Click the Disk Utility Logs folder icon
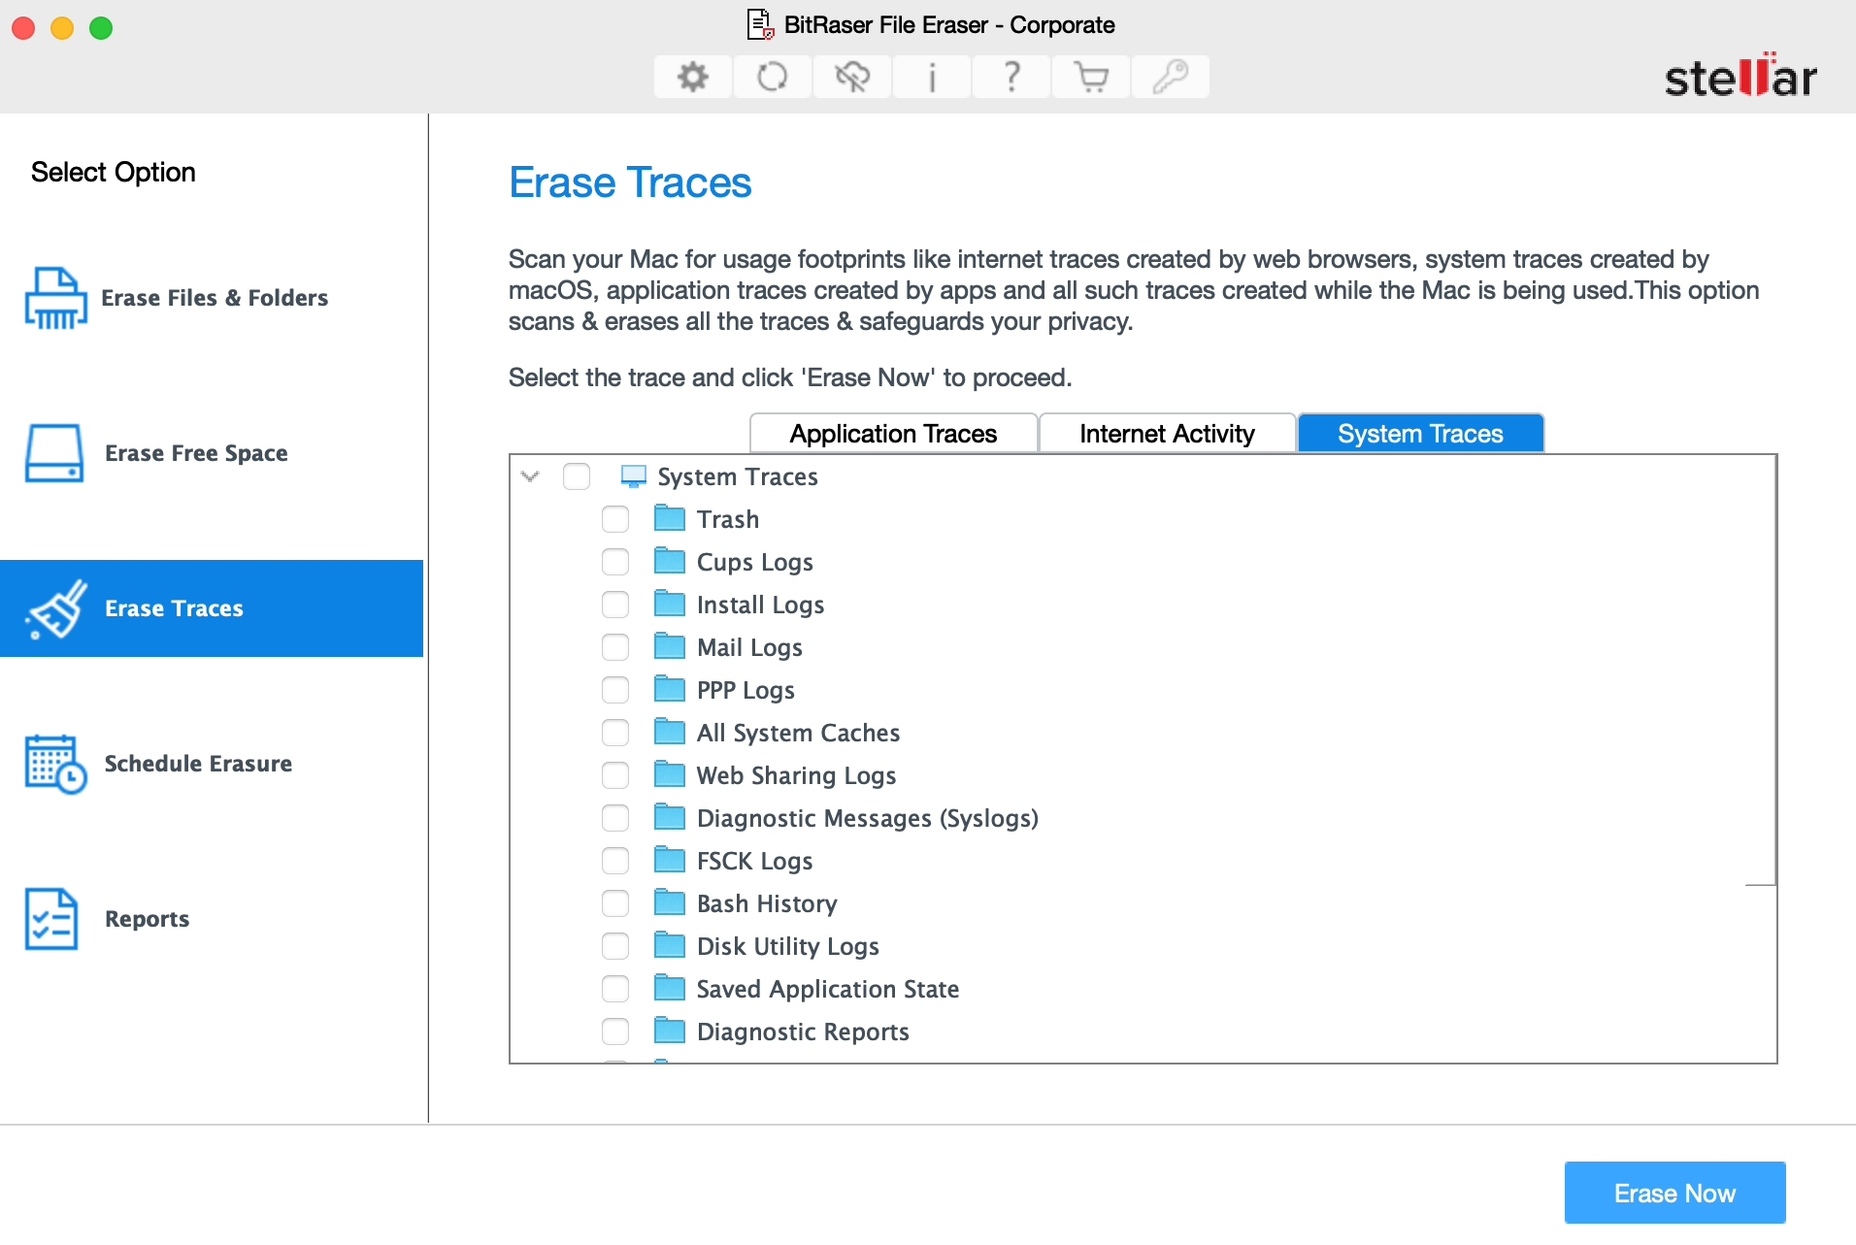The image size is (1856, 1245). tap(670, 945)
